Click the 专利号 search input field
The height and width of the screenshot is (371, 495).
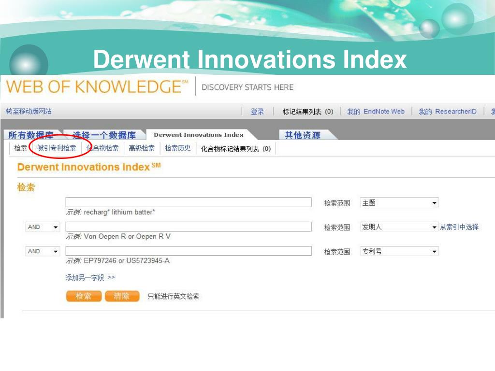(189, 251)
